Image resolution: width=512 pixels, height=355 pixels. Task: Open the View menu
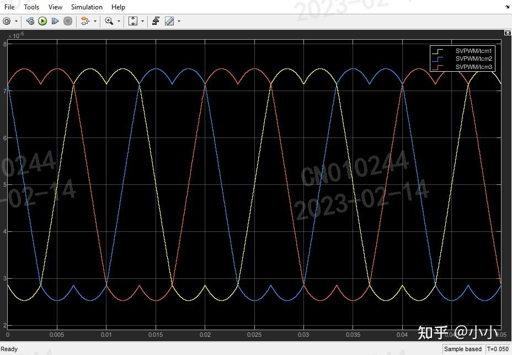(x=55, y=7)
